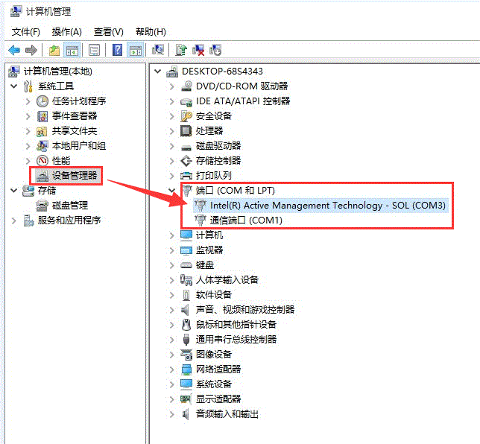The height and width of the screenshot is (444, 480).
Task: Open the 帮助(H) menu
Action: coord(151,32)
